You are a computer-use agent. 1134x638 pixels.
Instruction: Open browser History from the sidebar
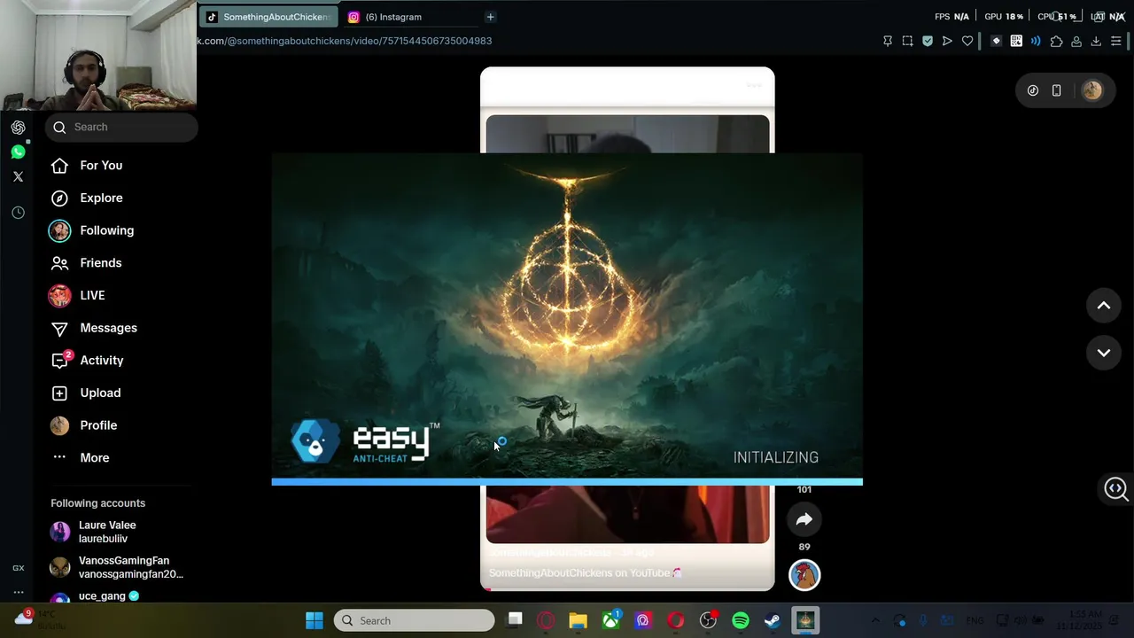coord(18,213)
